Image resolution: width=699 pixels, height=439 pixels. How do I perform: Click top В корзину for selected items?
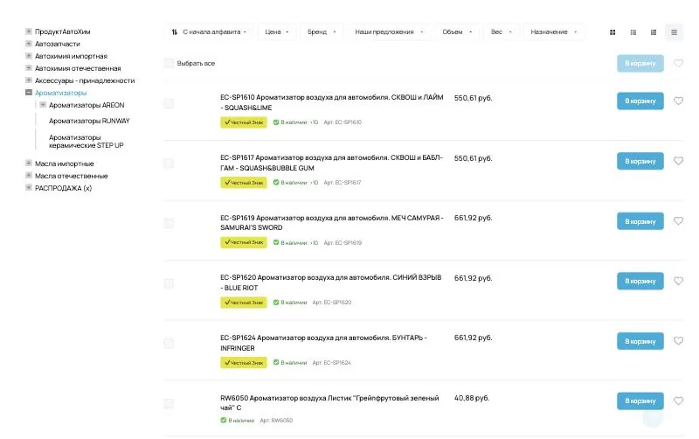(x=640, y=63)
